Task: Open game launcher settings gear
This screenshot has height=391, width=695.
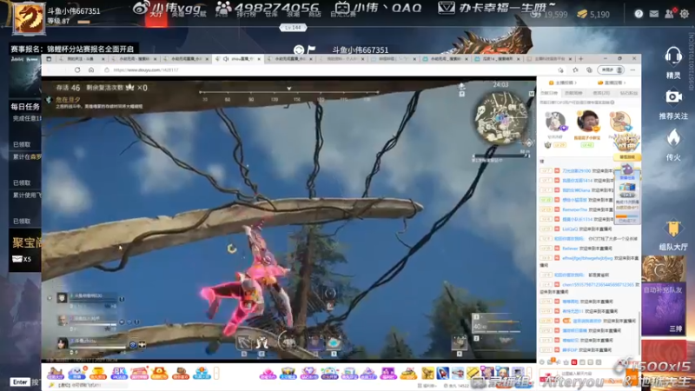Action: (x=685, y=14)
